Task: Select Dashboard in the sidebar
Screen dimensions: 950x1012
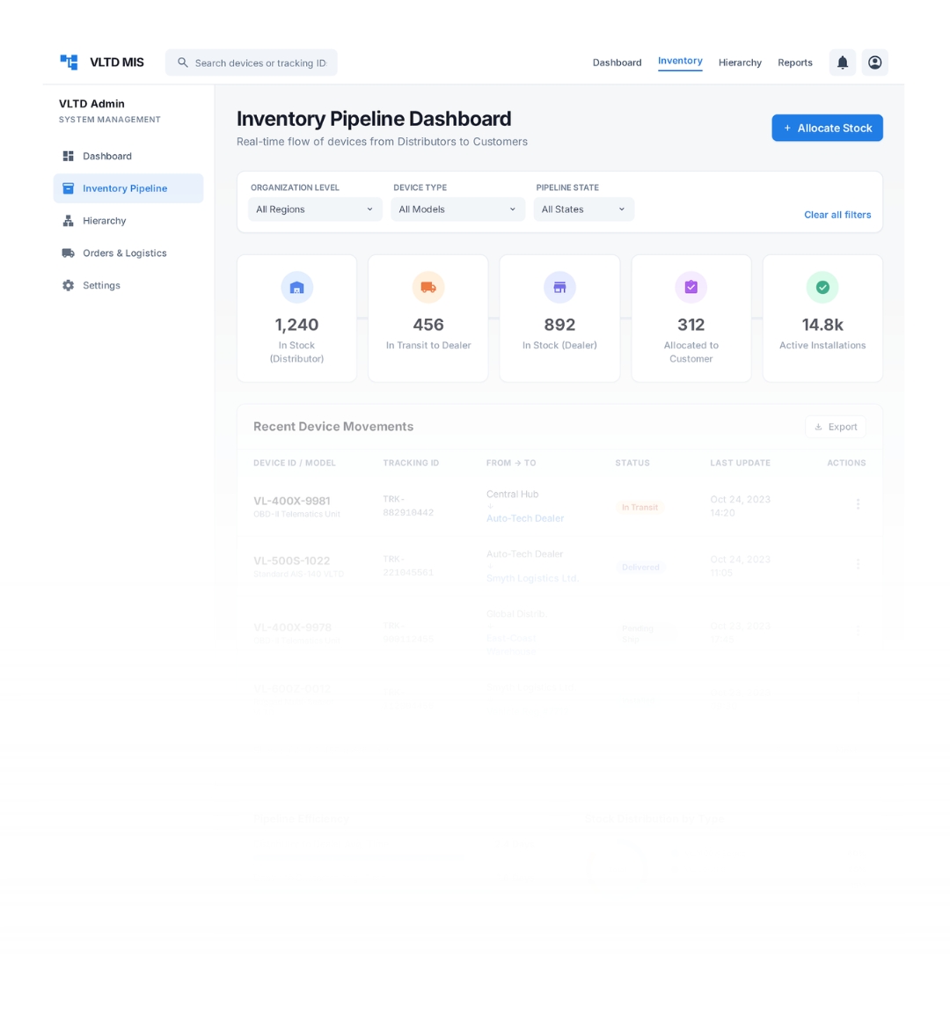Action: (128, 156)
